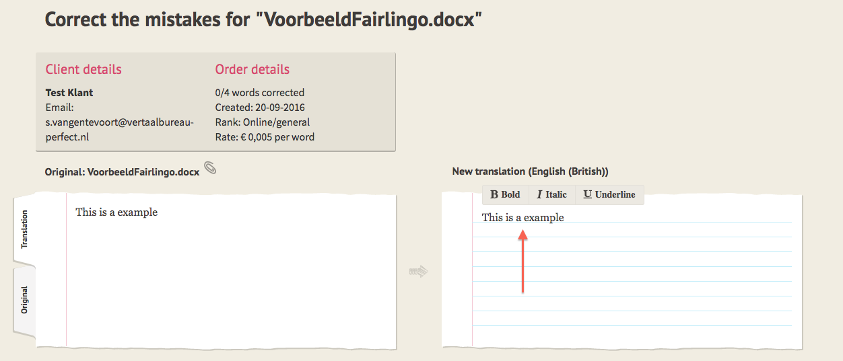Click the word "example" in the new translation editor
843x361 pixels.
click(543, 217)
